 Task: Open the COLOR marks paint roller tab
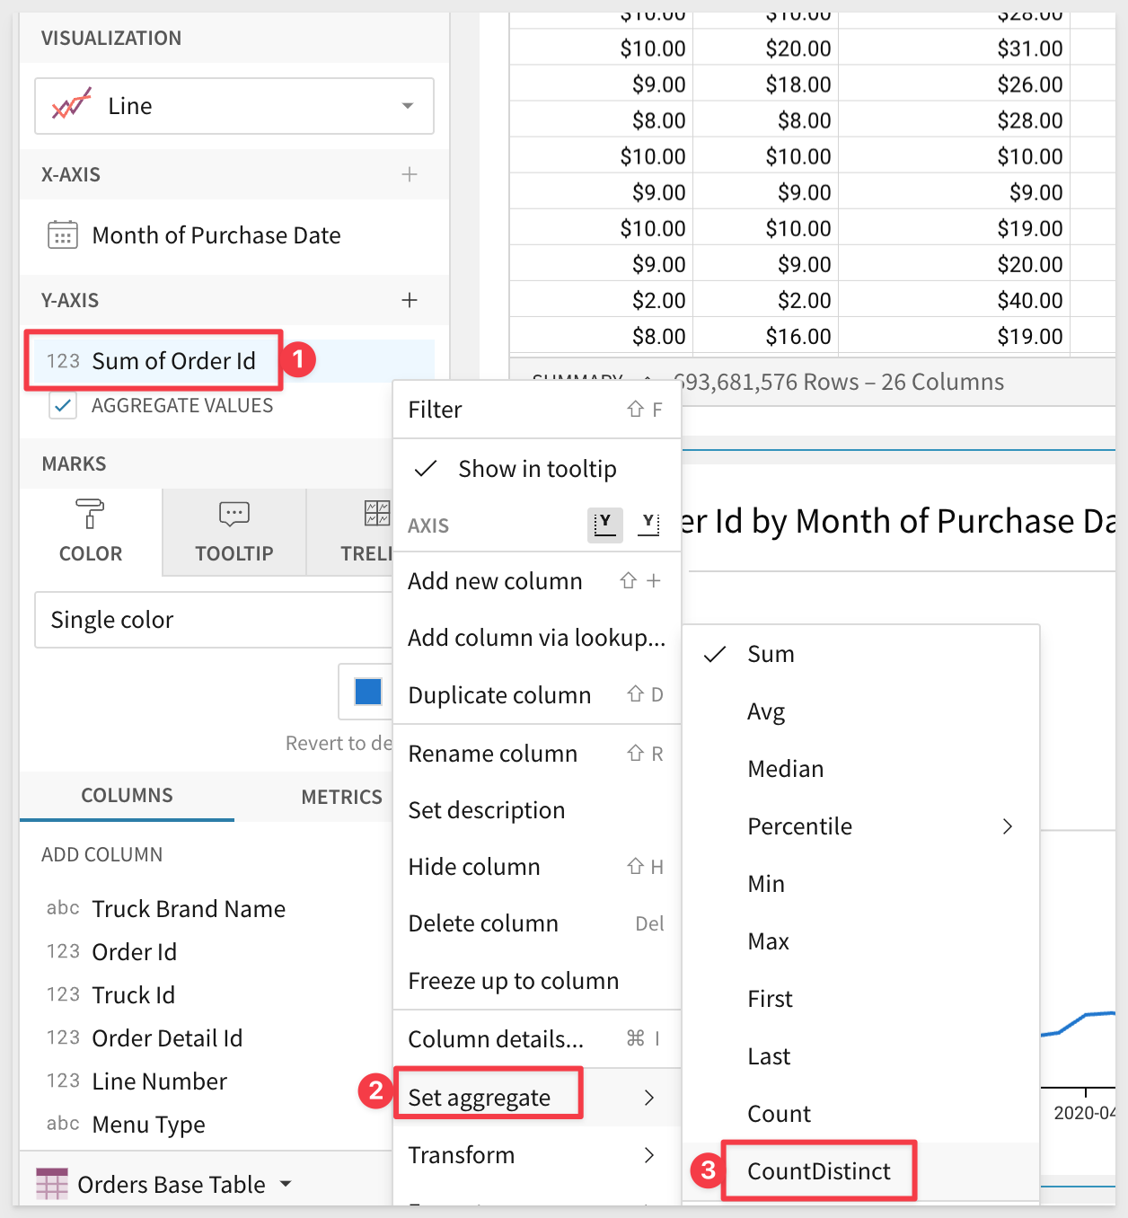[90, 532]
